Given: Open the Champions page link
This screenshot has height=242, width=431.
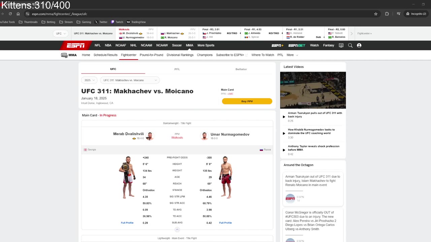Looking at the screenshot, I should pyautogui.click(x=205, y=55).
